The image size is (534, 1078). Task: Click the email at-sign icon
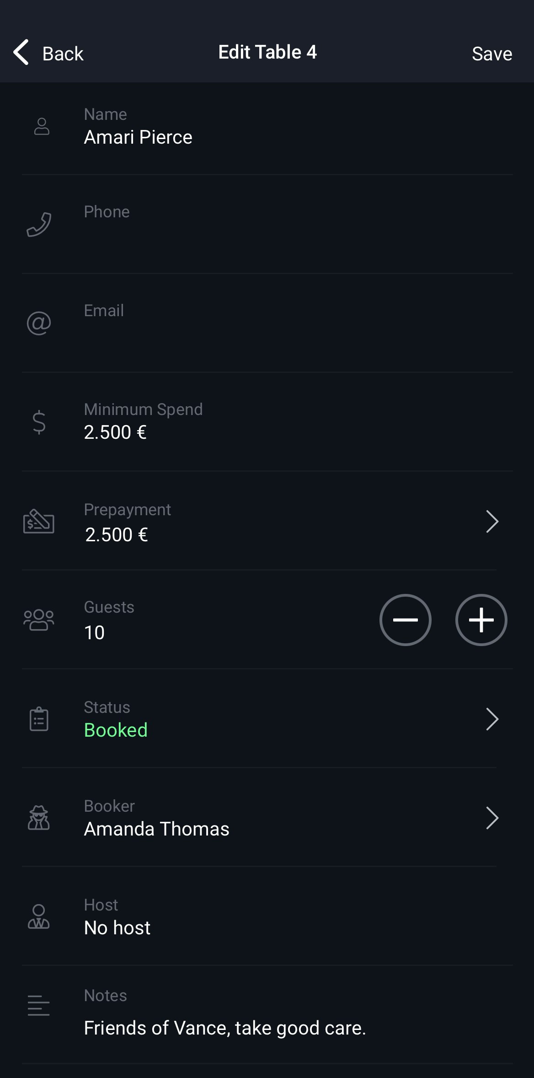(39, 323)
